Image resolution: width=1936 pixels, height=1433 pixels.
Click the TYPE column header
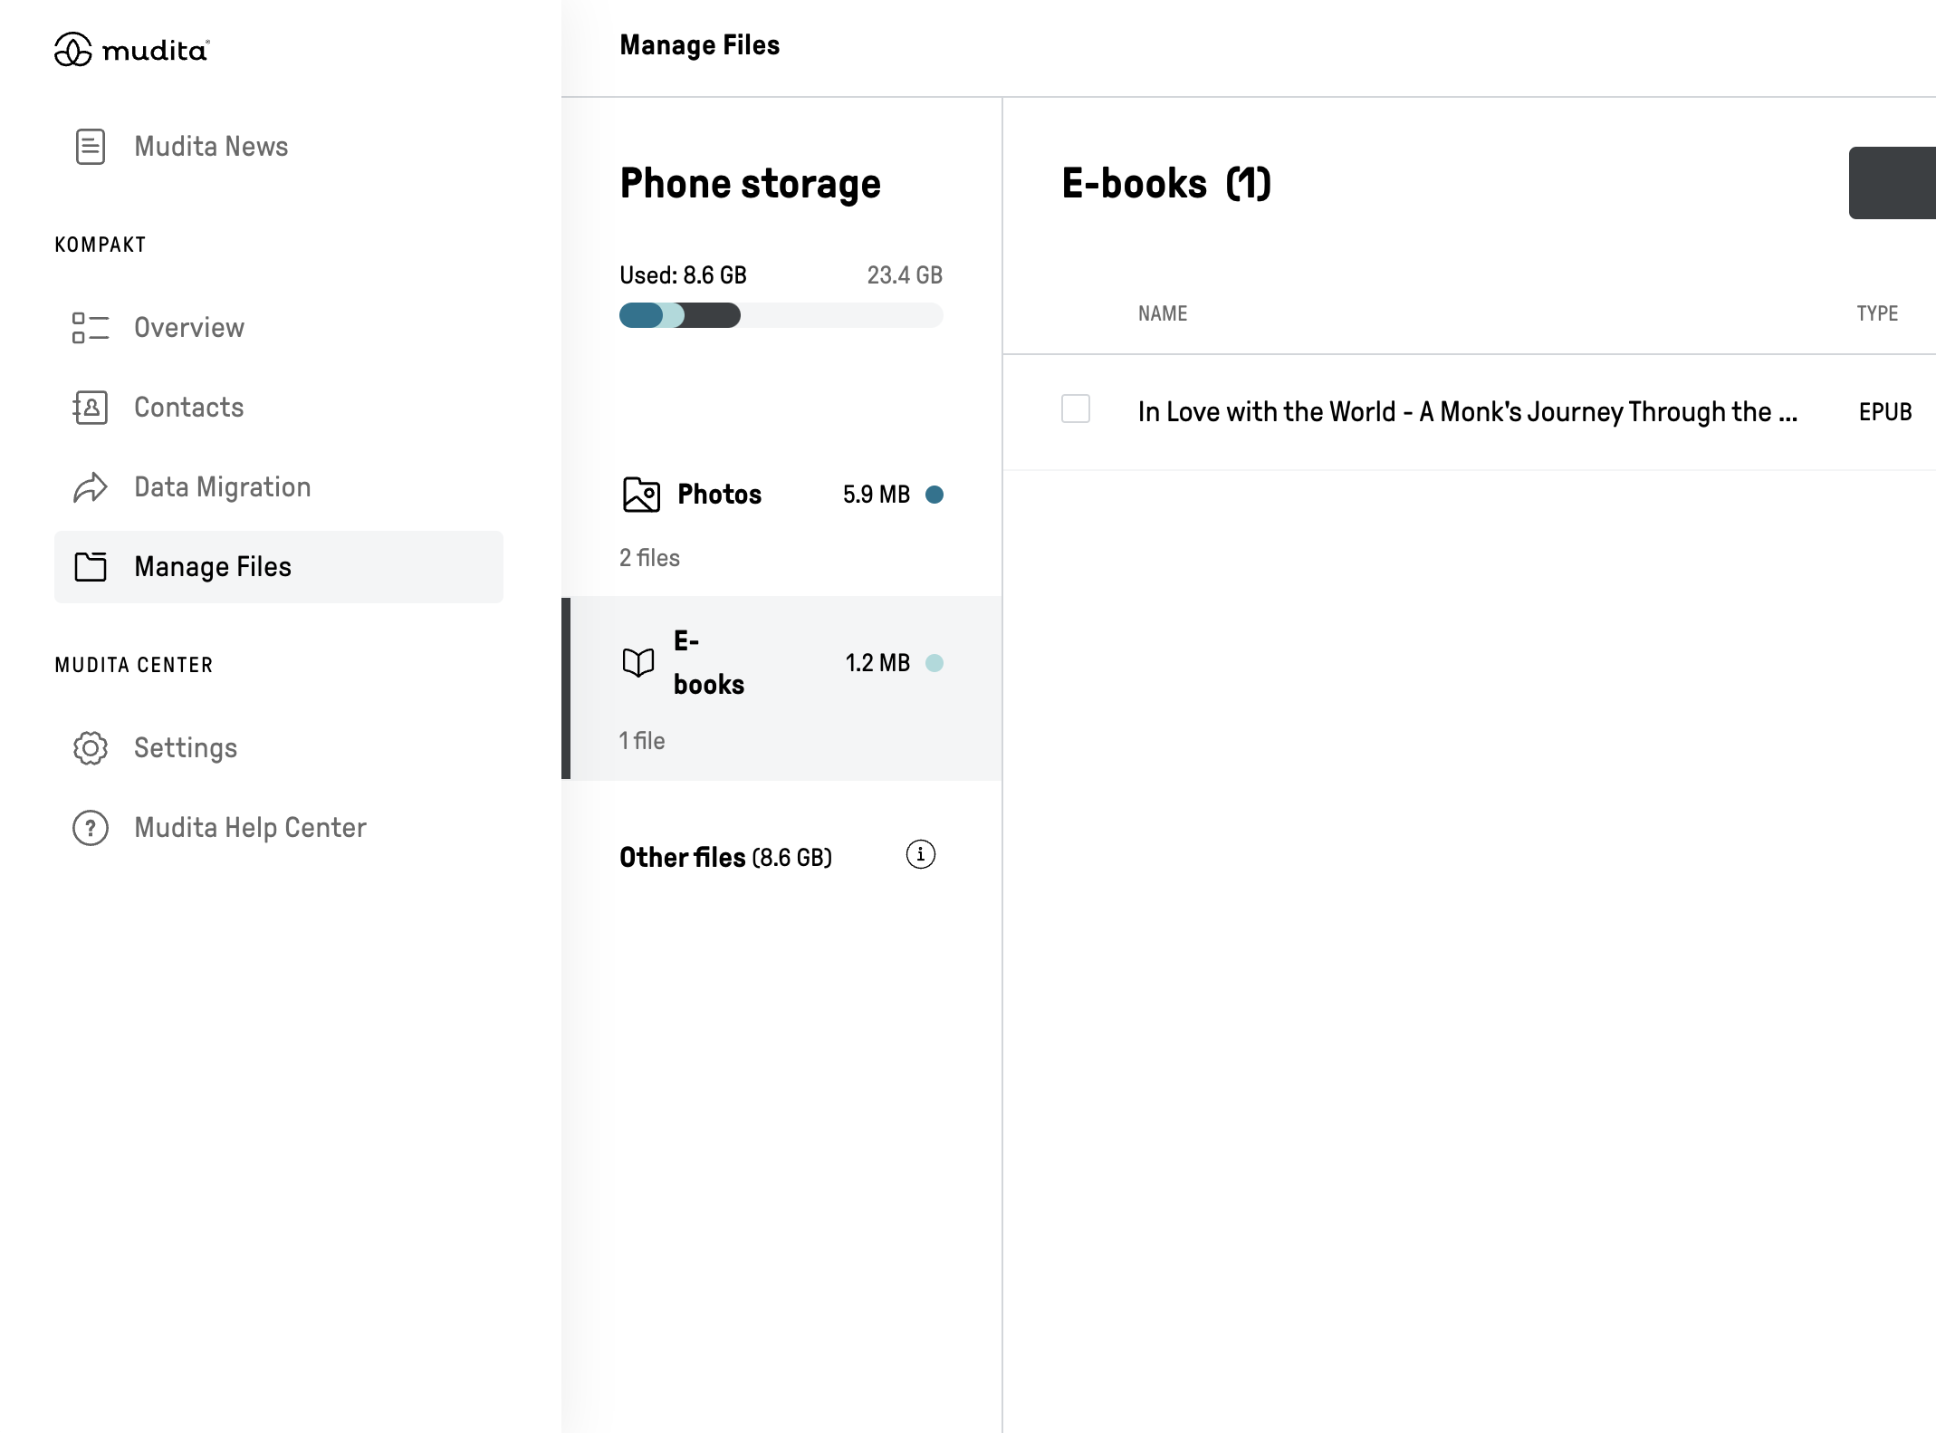(x=1878, y=313)
